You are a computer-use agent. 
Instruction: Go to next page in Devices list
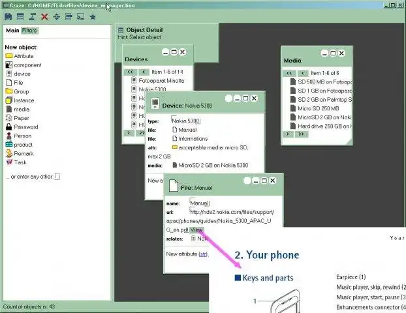click(129, 133)
